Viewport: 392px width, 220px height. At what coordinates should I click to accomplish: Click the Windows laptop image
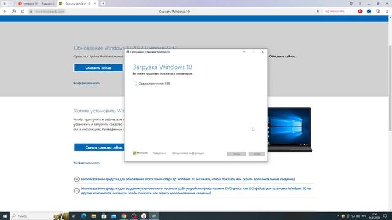(x=290, y=130)
